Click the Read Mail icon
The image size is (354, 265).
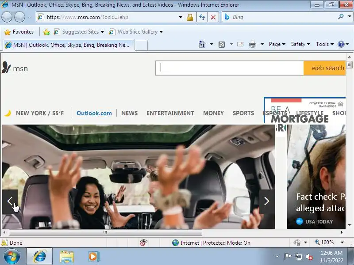click(240, 44)
